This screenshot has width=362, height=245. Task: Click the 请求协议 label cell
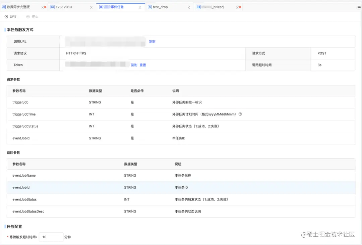pyautogui.click(x=33, y=53)
